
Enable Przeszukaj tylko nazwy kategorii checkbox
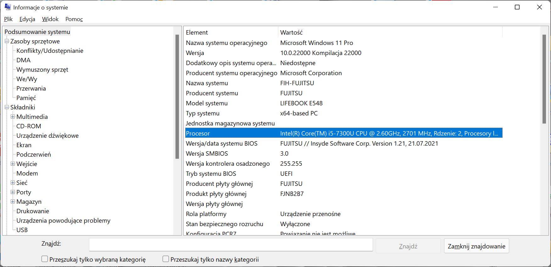[166, 259]
